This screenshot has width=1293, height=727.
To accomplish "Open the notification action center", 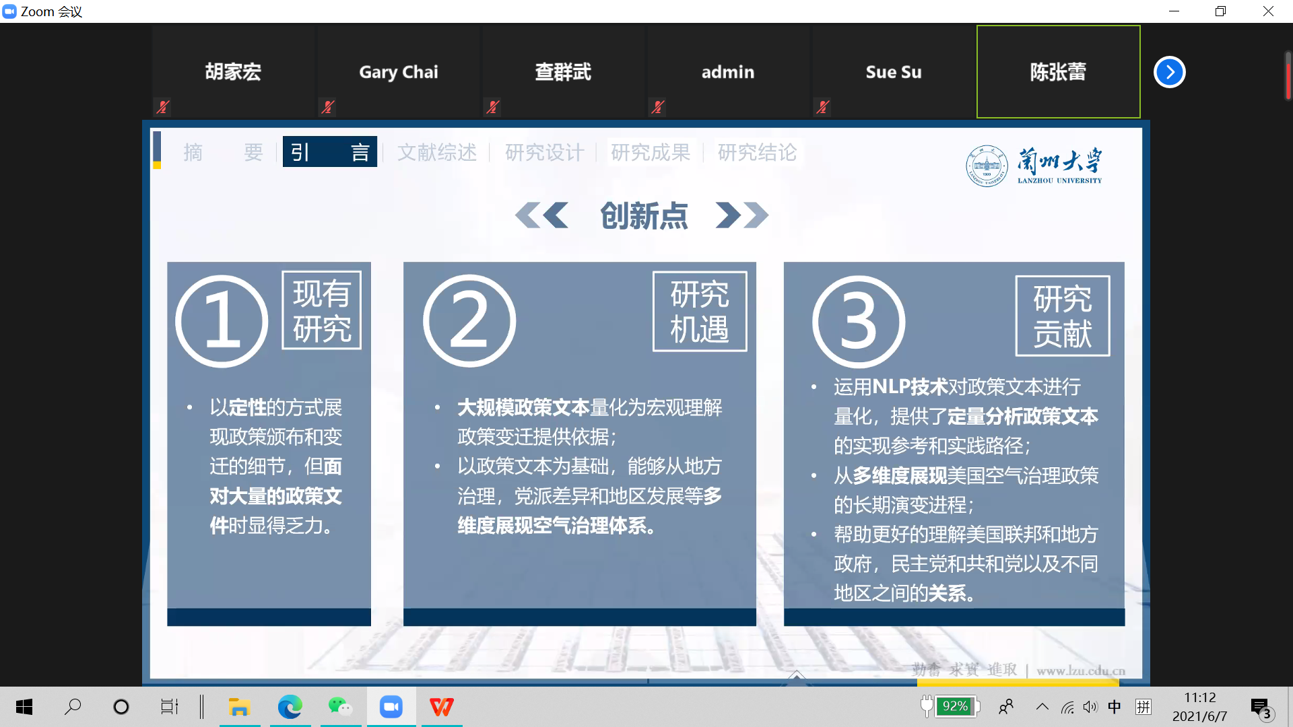I will [1261, 707].
